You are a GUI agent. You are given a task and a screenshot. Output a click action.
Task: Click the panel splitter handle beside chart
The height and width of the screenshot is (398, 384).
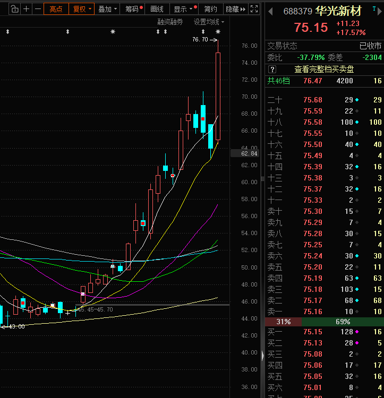click(x=262, y=179)
